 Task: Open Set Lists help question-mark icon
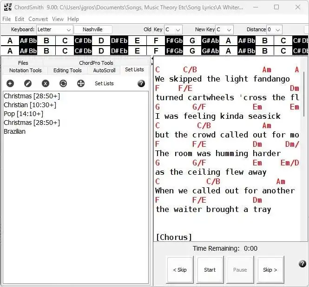pos(141,83)
